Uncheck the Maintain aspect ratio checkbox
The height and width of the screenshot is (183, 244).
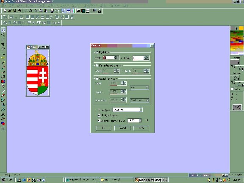99,120
